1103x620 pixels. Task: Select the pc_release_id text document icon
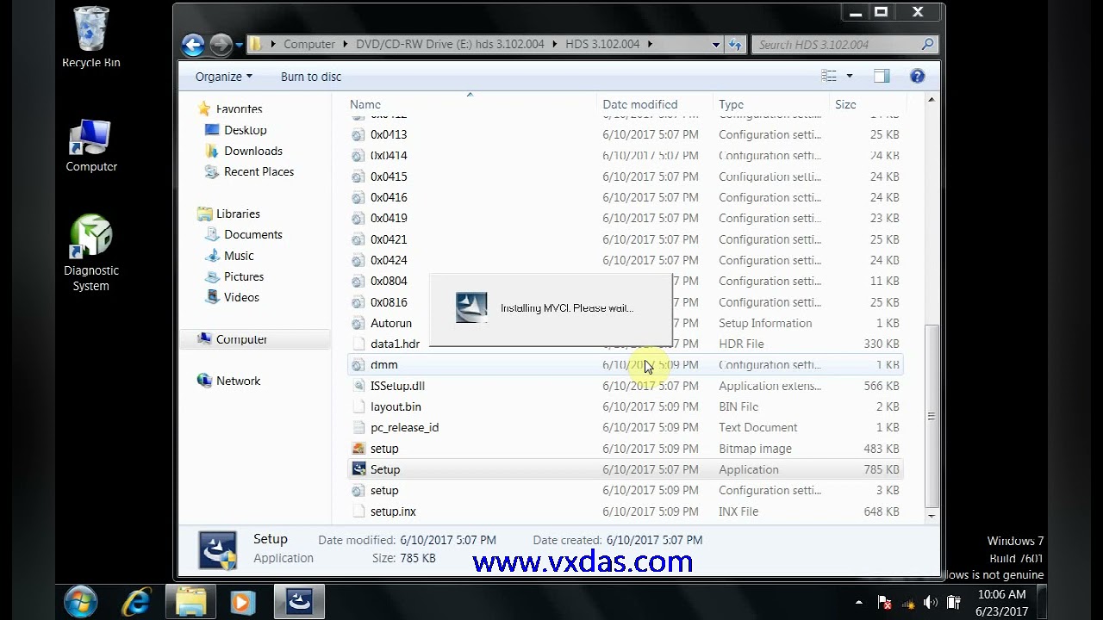[358, 427]
